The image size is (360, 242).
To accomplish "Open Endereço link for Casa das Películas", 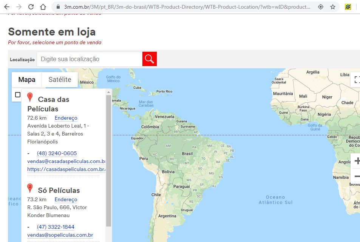I will coord(66,118).
